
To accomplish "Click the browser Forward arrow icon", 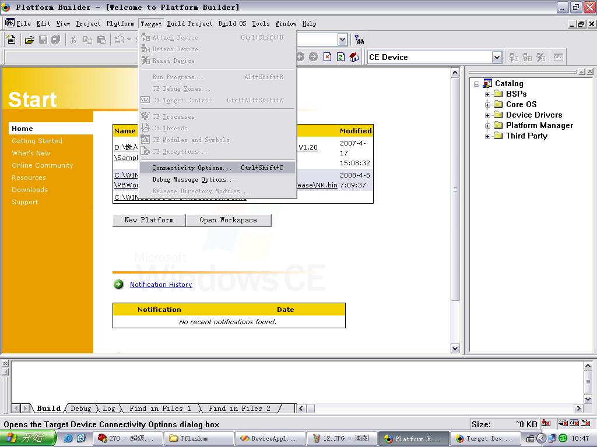I will click(313, 57).
